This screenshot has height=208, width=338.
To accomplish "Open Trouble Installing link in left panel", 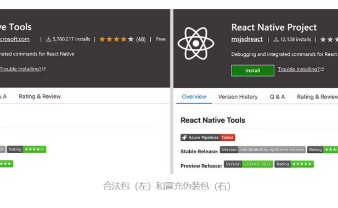I will (x=20, y=69).
